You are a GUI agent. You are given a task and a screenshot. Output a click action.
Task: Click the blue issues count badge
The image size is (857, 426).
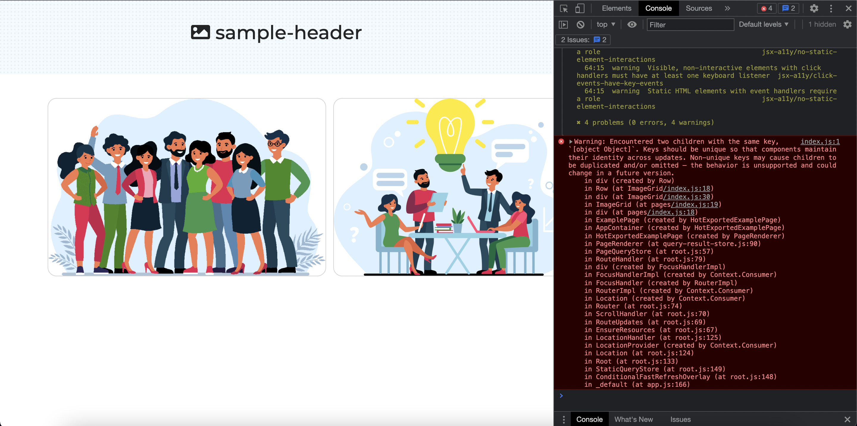coord(788,8)
